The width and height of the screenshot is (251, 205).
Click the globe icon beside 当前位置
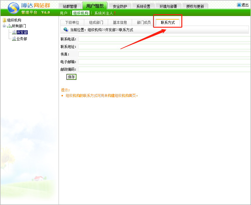pos(66,29)
